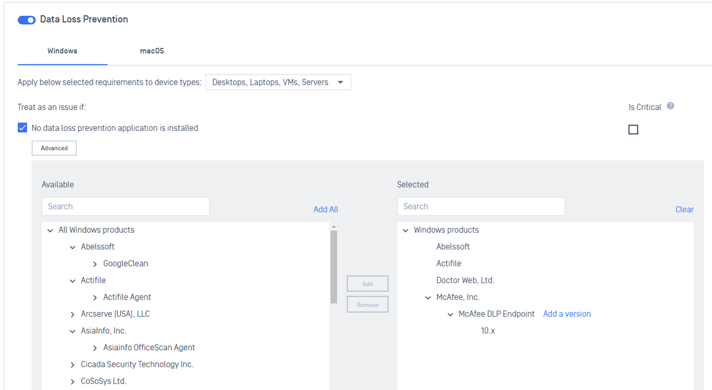Collapse the Actifile node in Available
712x390 pixels.
(72, 281)
